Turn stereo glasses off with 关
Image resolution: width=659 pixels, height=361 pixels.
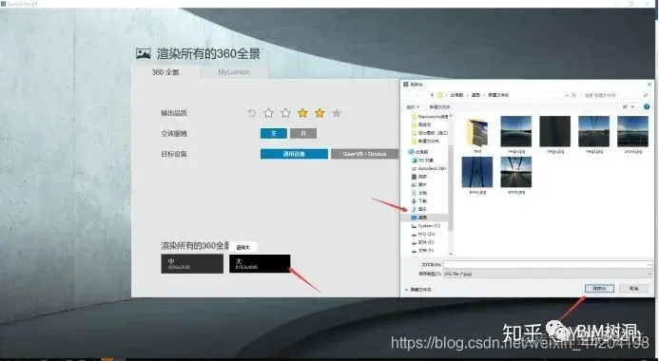pos(274,134)
